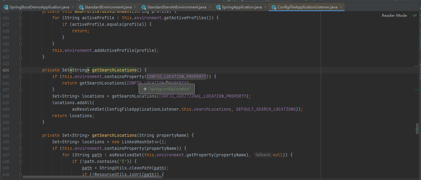421x180 pixels.
Task: Click the StandardServletEnvironment.java tab class icon
Action: pyautogui.click(x=144, y=7)
